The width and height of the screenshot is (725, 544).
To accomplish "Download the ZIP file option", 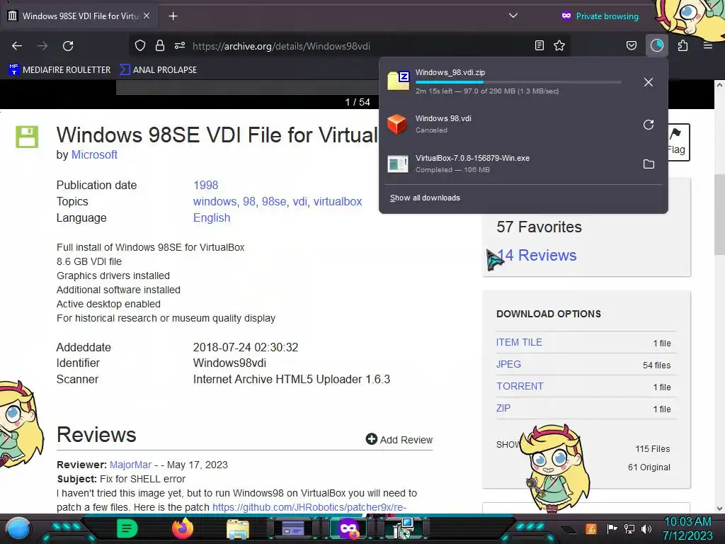I will coord(503,409).
